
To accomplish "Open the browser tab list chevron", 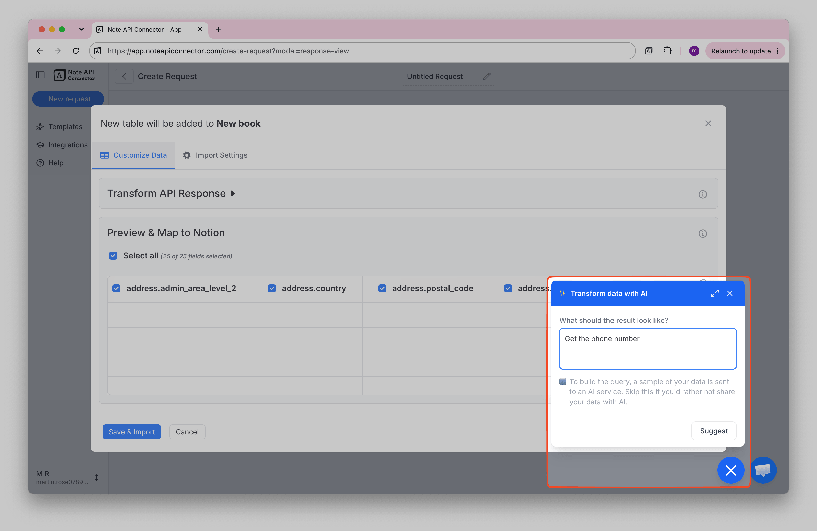I will 81,29.
